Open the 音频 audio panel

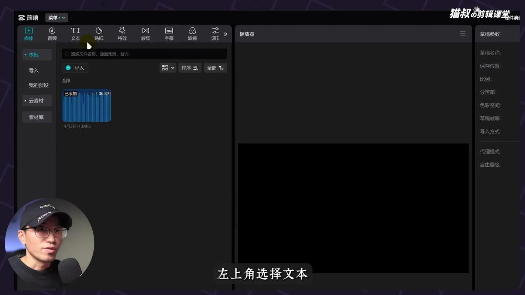pos(52,34)
